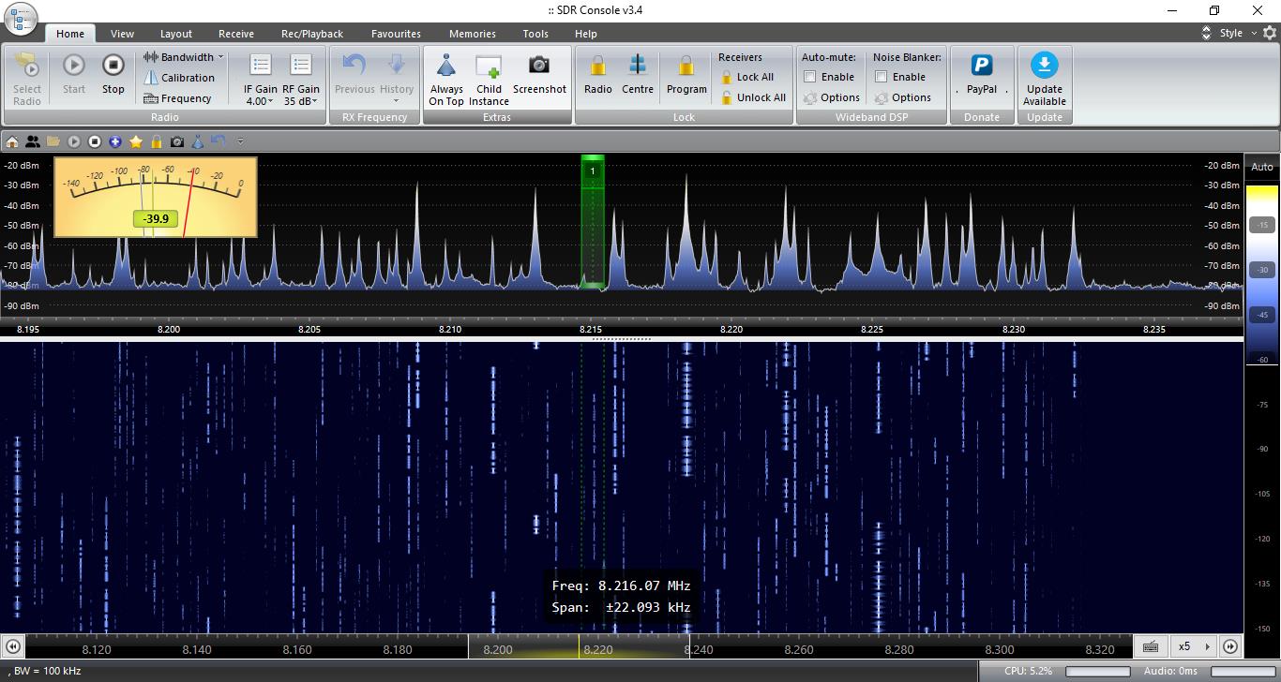Screen dimensions: 1281x682
Task: Click the padlock icon in quick access toolbar
Action: [157, 141]
